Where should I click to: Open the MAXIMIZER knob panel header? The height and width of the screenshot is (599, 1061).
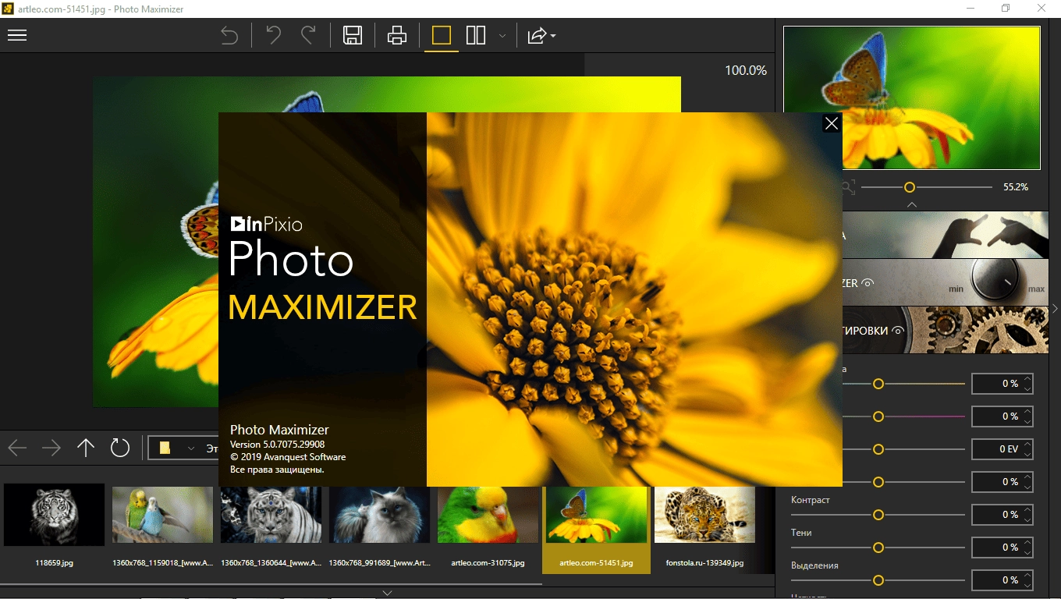point(946,282)
